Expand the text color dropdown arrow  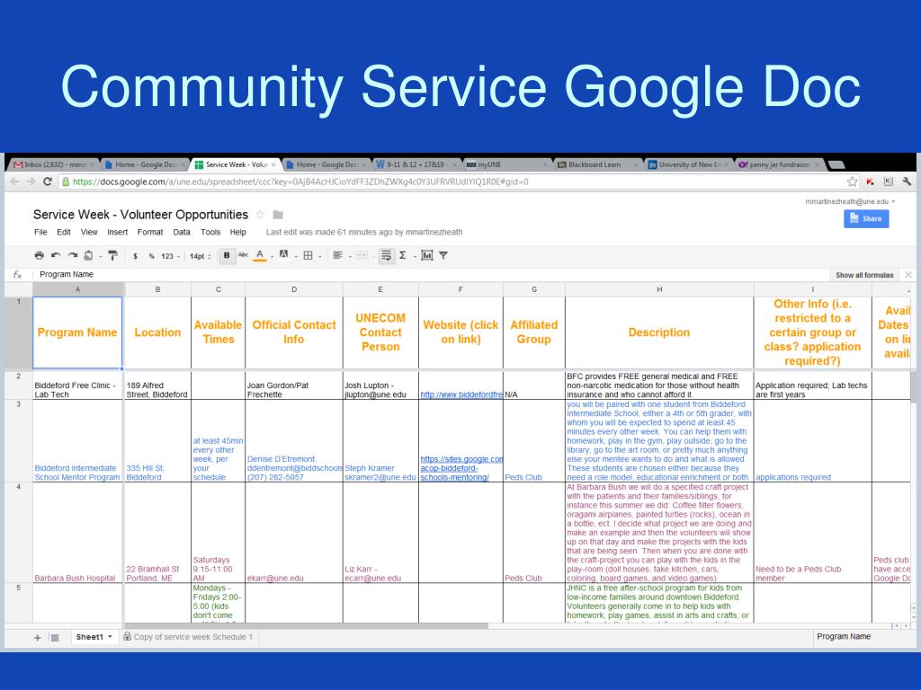(x=272, y=256)
